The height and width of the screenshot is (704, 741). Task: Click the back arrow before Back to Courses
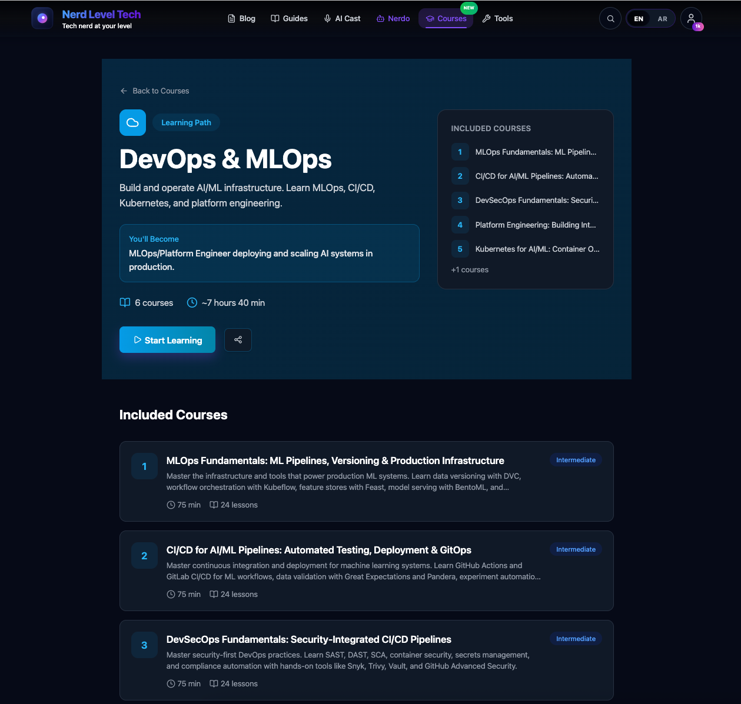[124, 91]
